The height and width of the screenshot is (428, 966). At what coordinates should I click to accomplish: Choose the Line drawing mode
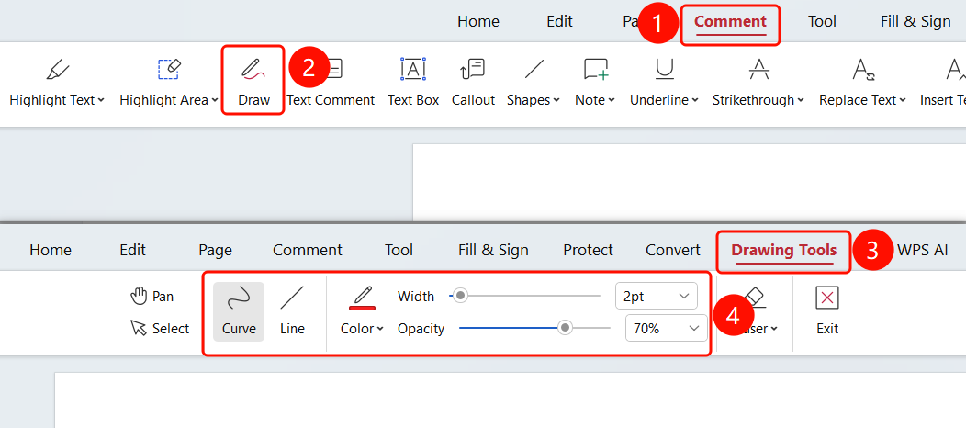(x=292, y=311)
